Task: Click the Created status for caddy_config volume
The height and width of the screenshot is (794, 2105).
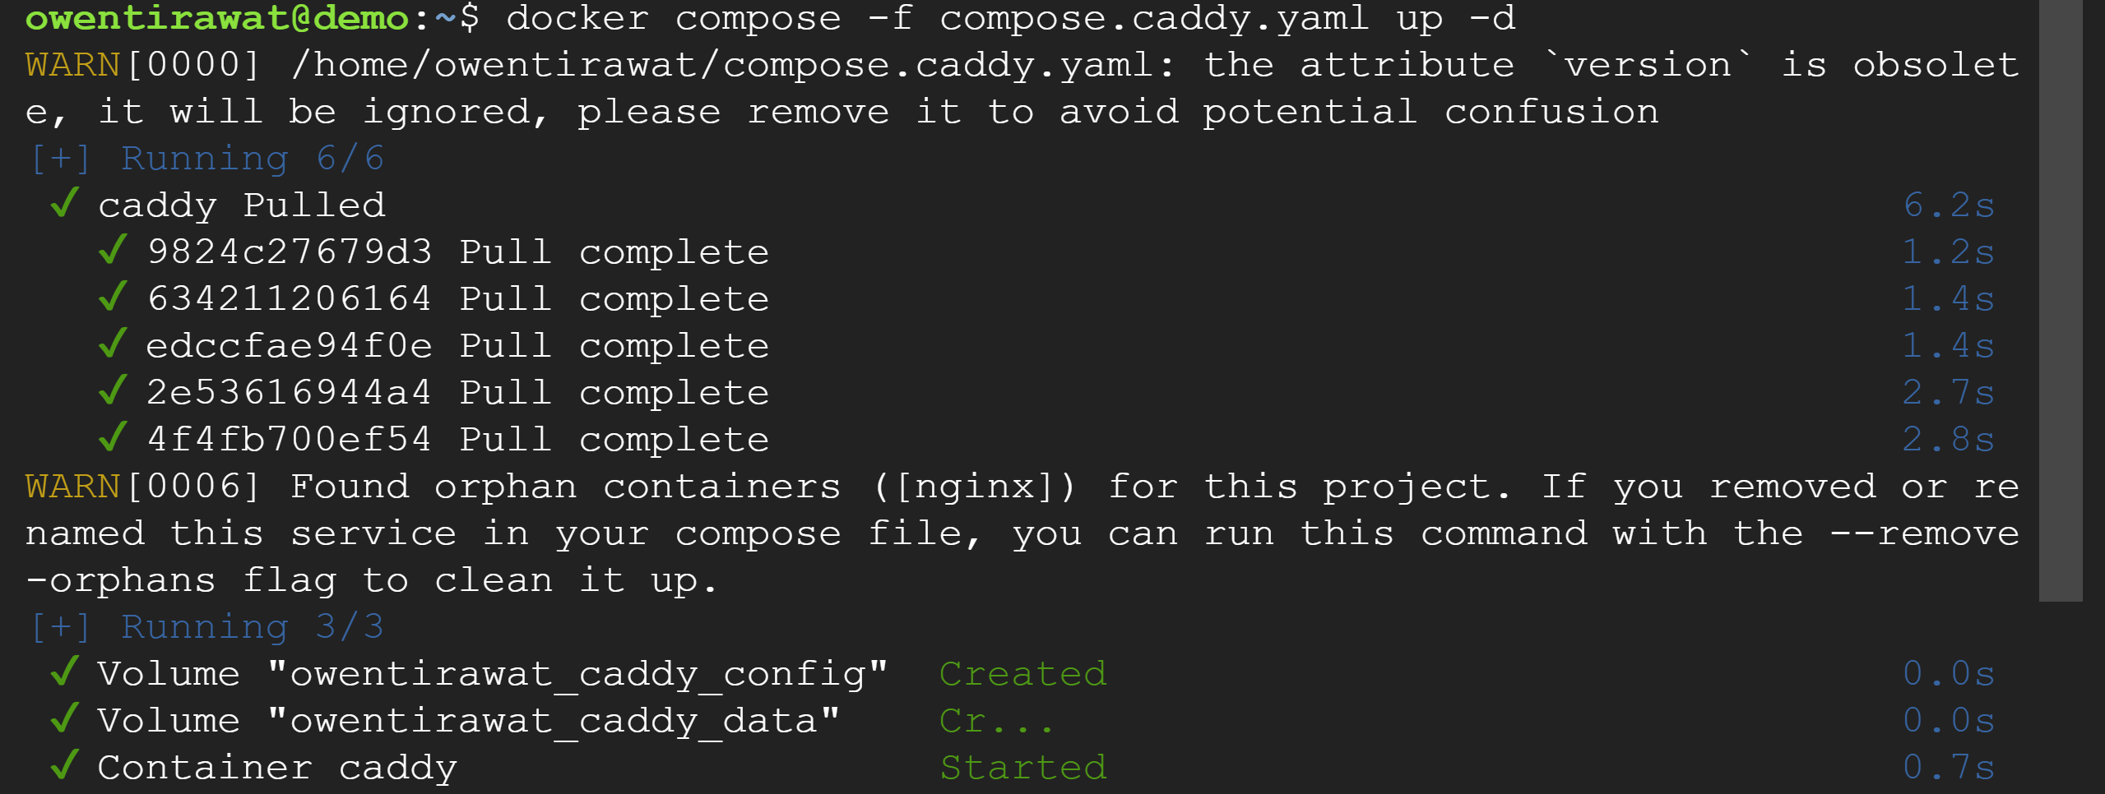Action: click(1023, 674)
